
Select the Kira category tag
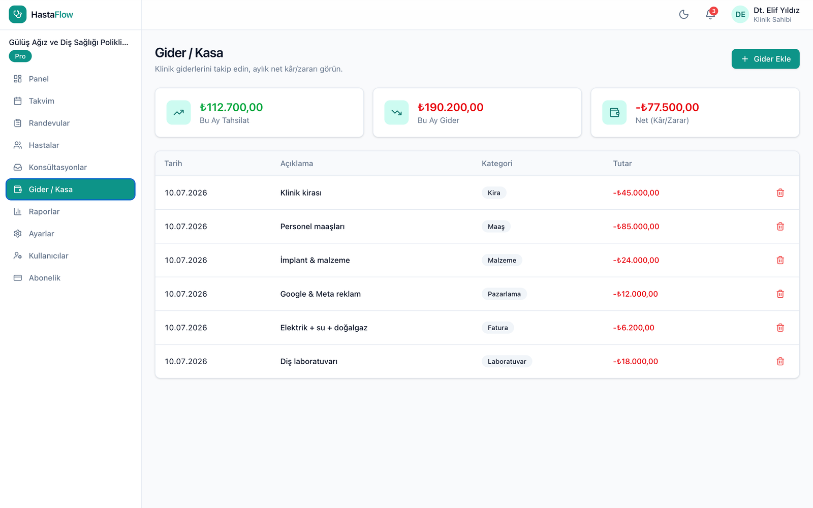(494, 193)
